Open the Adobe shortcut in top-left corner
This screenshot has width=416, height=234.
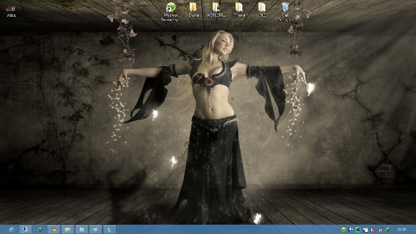point(11,8)
